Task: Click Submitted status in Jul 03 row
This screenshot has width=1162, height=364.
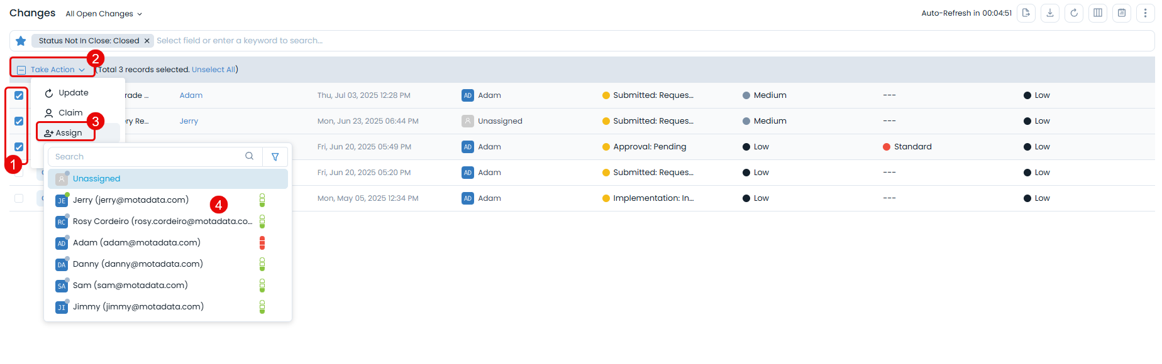Action: point(648,95)
